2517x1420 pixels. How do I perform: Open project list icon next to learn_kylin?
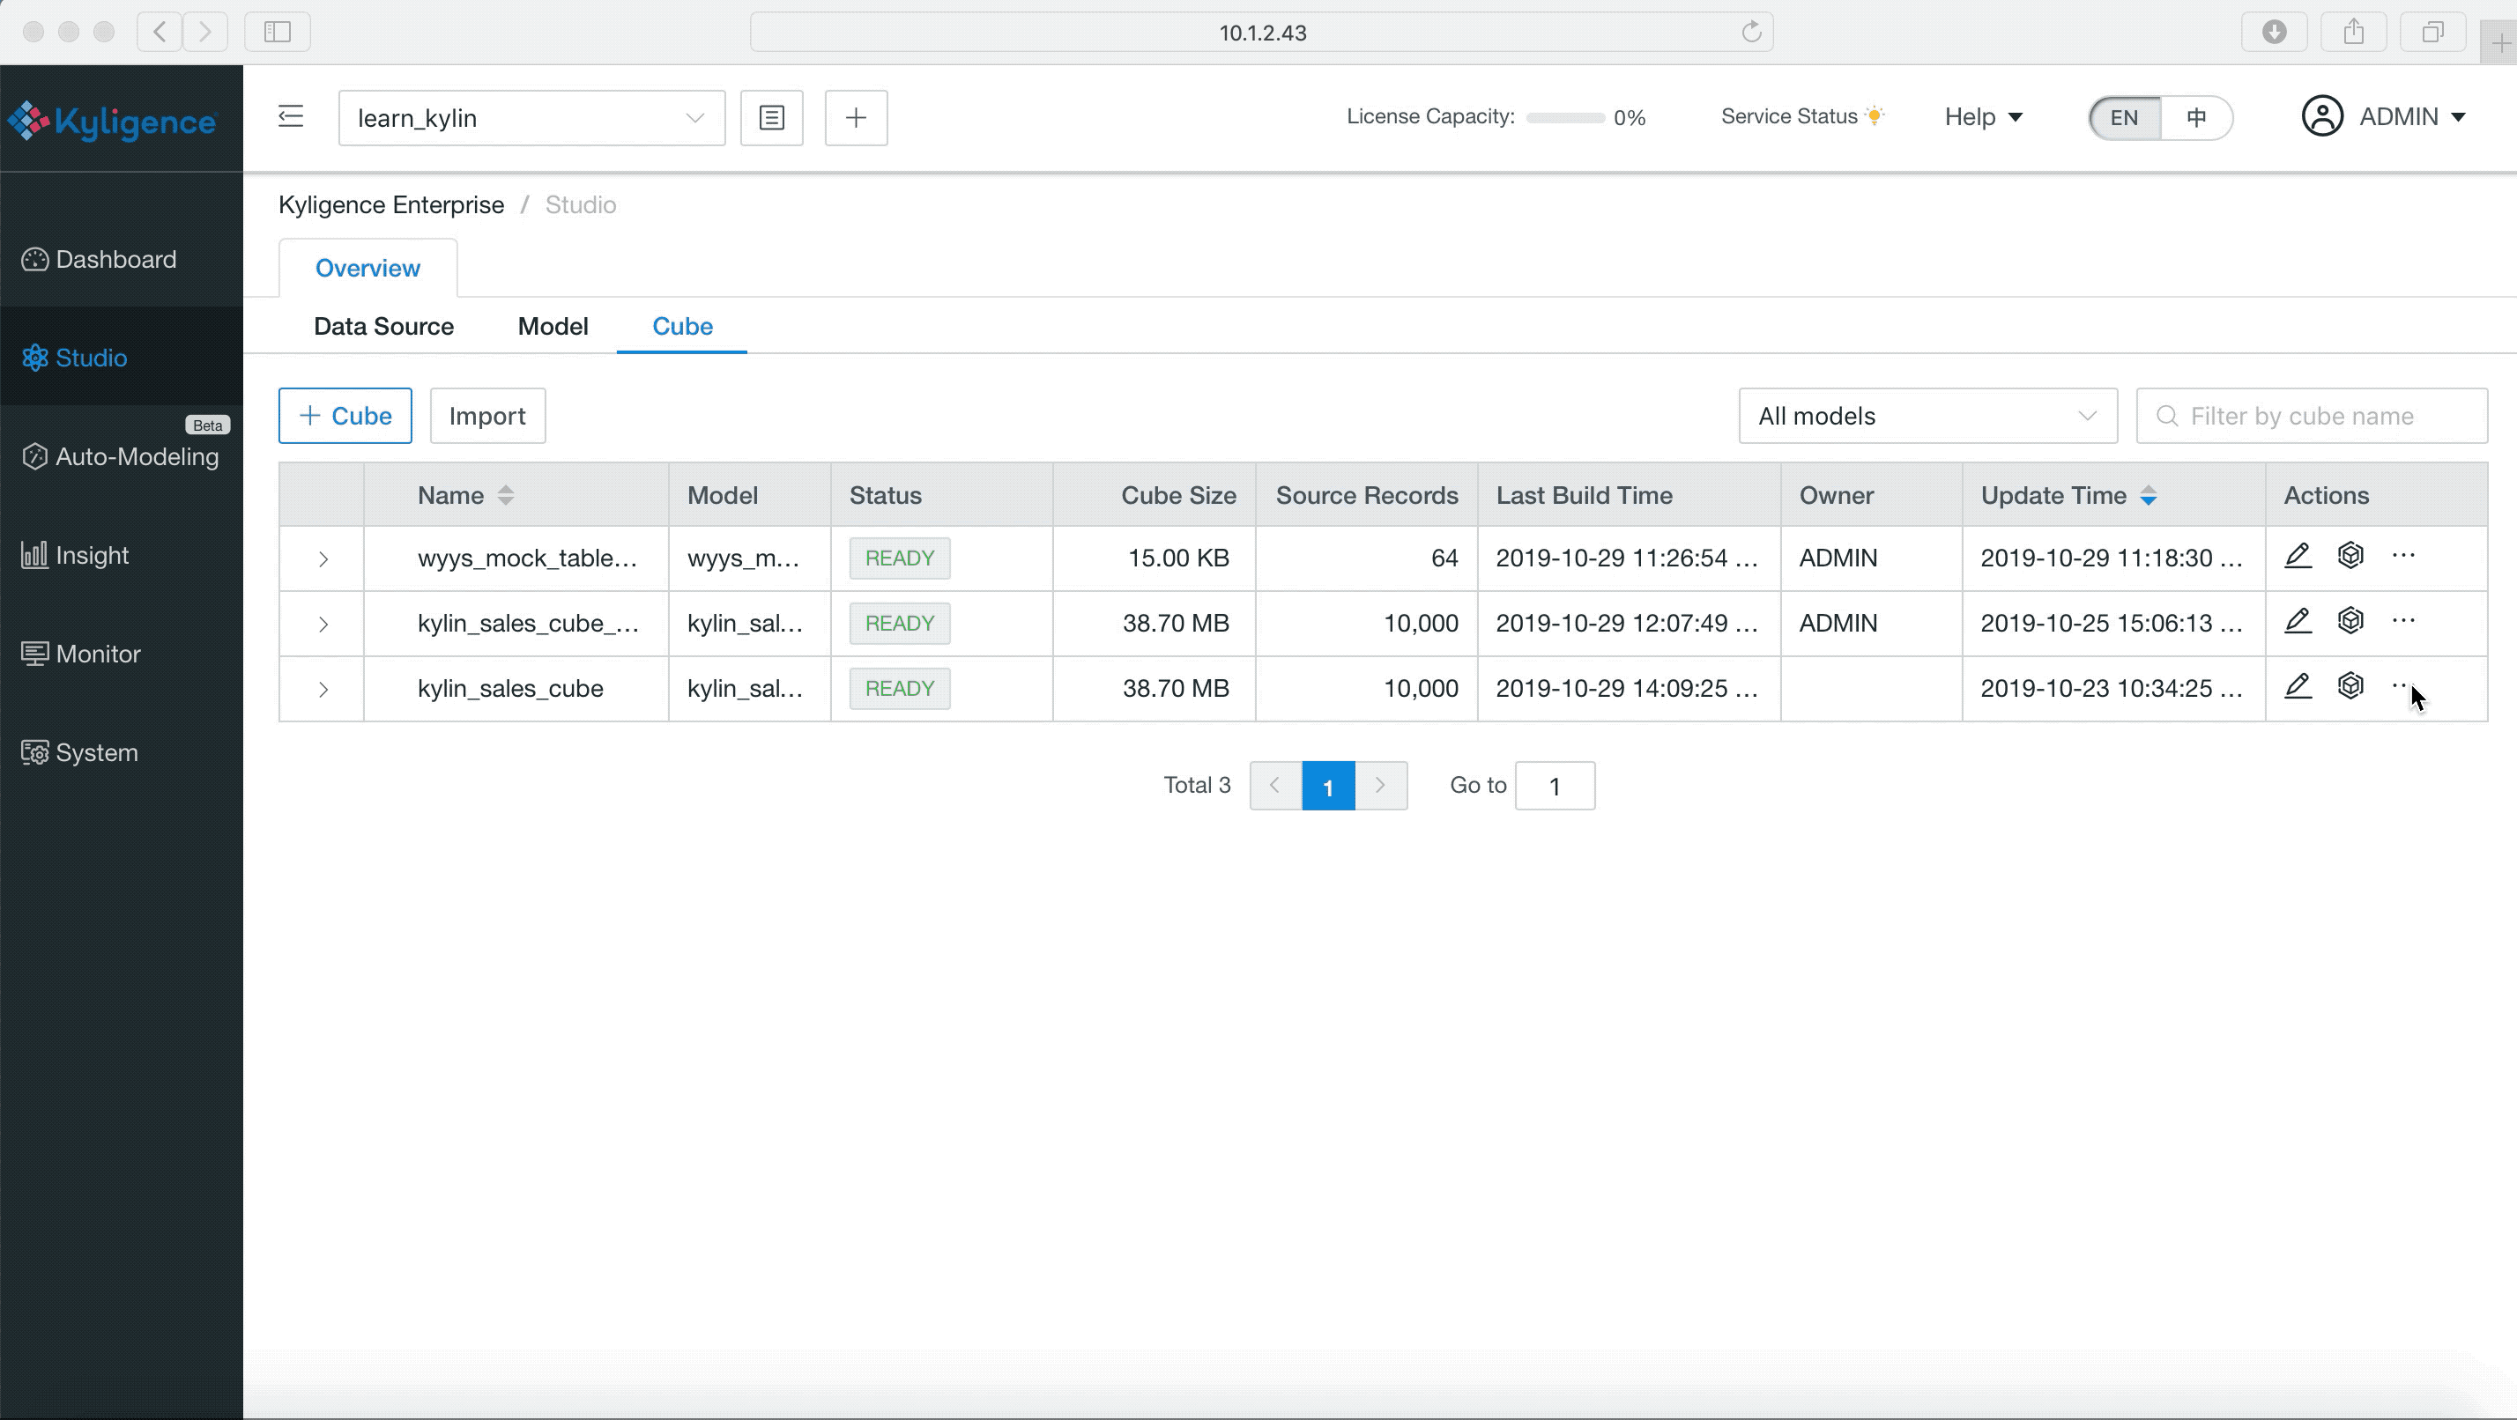coord(771,118)
